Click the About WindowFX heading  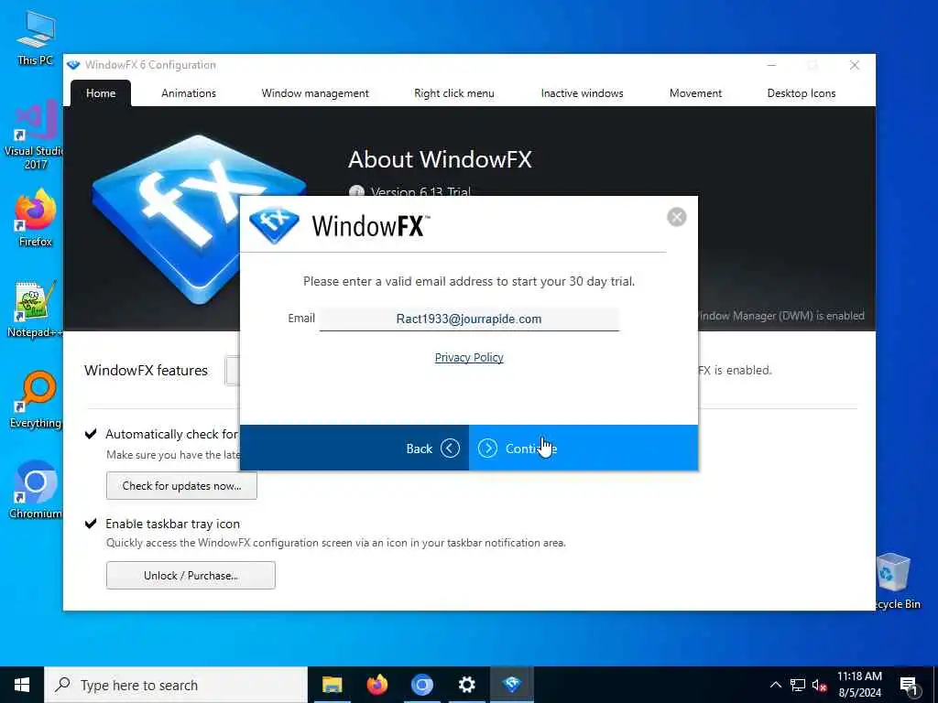pos(440,159)
